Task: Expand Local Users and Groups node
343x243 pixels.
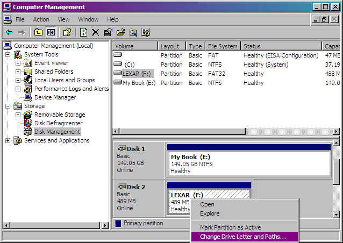Action: point(18,80)
